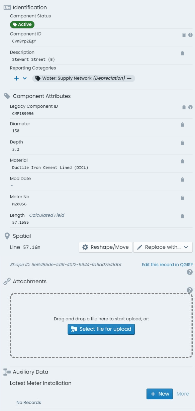Click Select file for upload button
This screenshot has height=411, width=195.
point(101,329)
